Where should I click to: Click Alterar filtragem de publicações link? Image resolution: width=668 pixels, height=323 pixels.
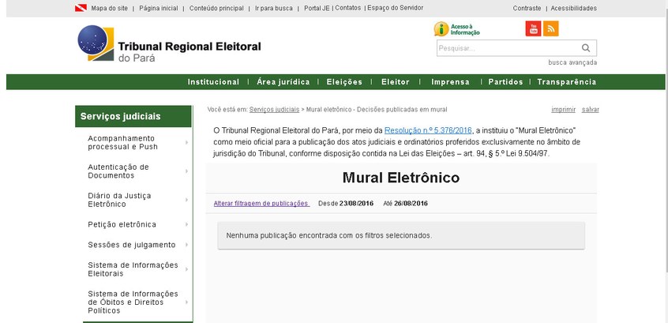(x=261, y=204)
